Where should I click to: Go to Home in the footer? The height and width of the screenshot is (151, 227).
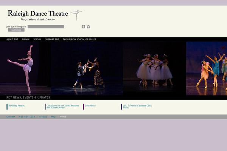pyautogui.click(x=63, y=117)
